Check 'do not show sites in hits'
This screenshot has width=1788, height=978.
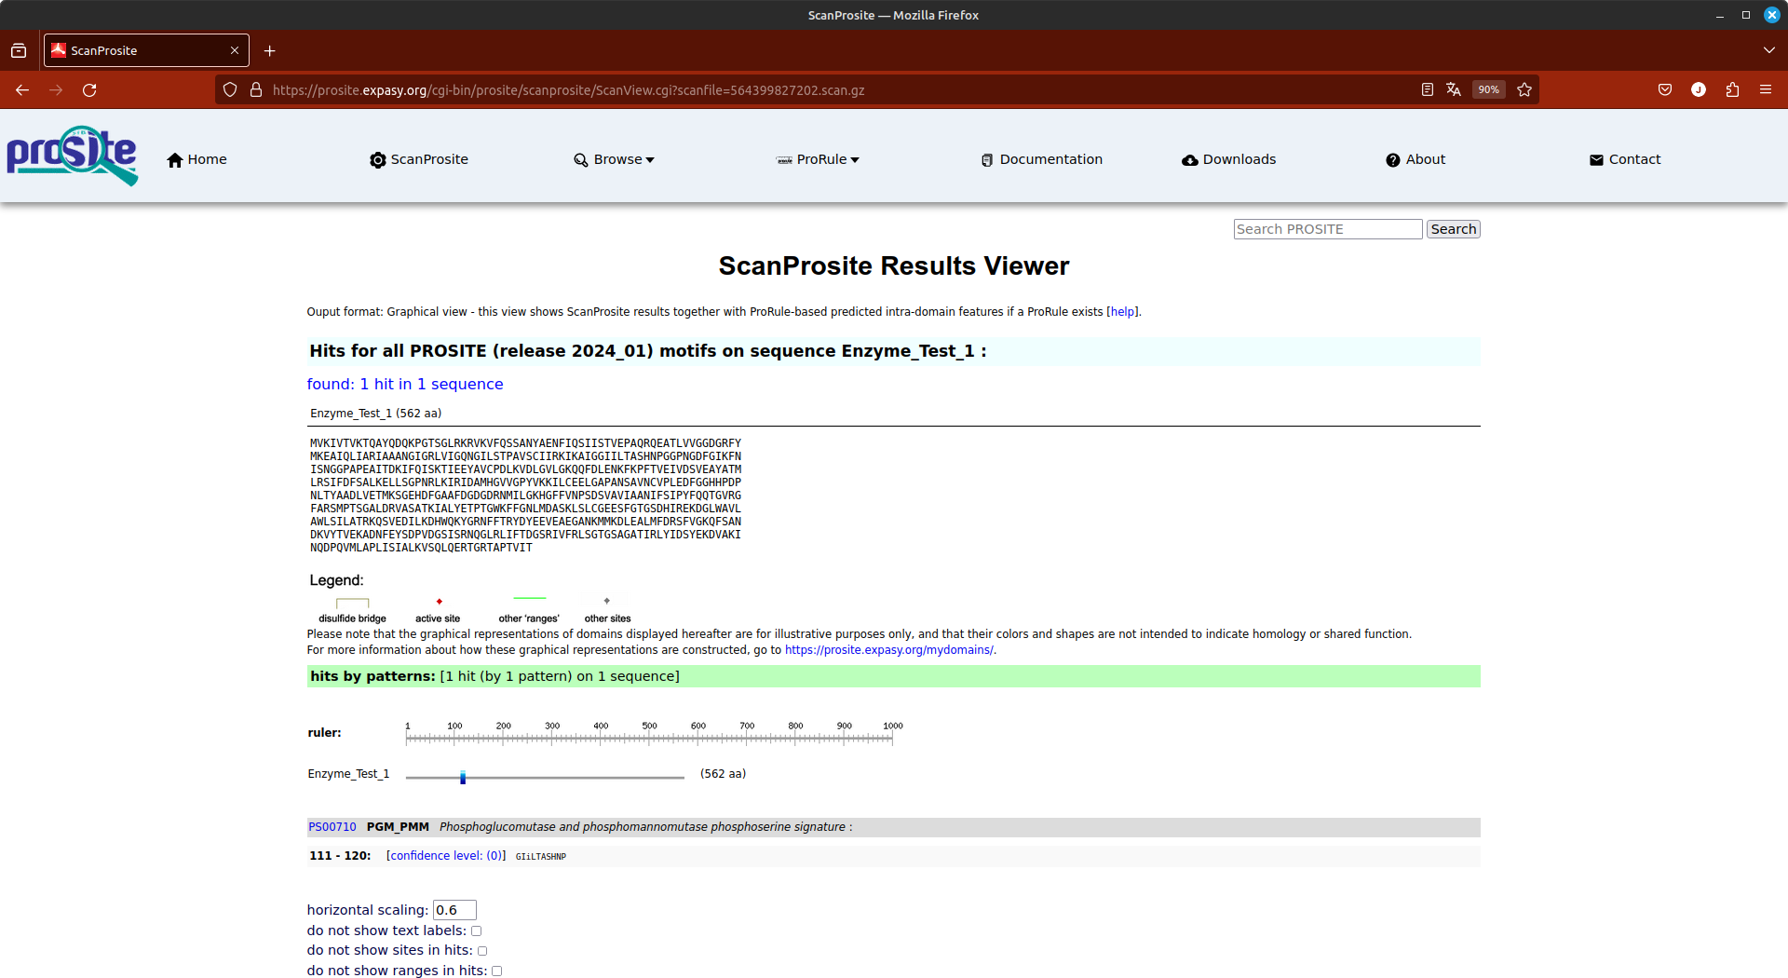pos(482,951)
